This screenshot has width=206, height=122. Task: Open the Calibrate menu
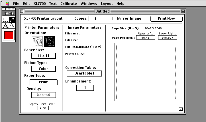(x=69, y=3)
